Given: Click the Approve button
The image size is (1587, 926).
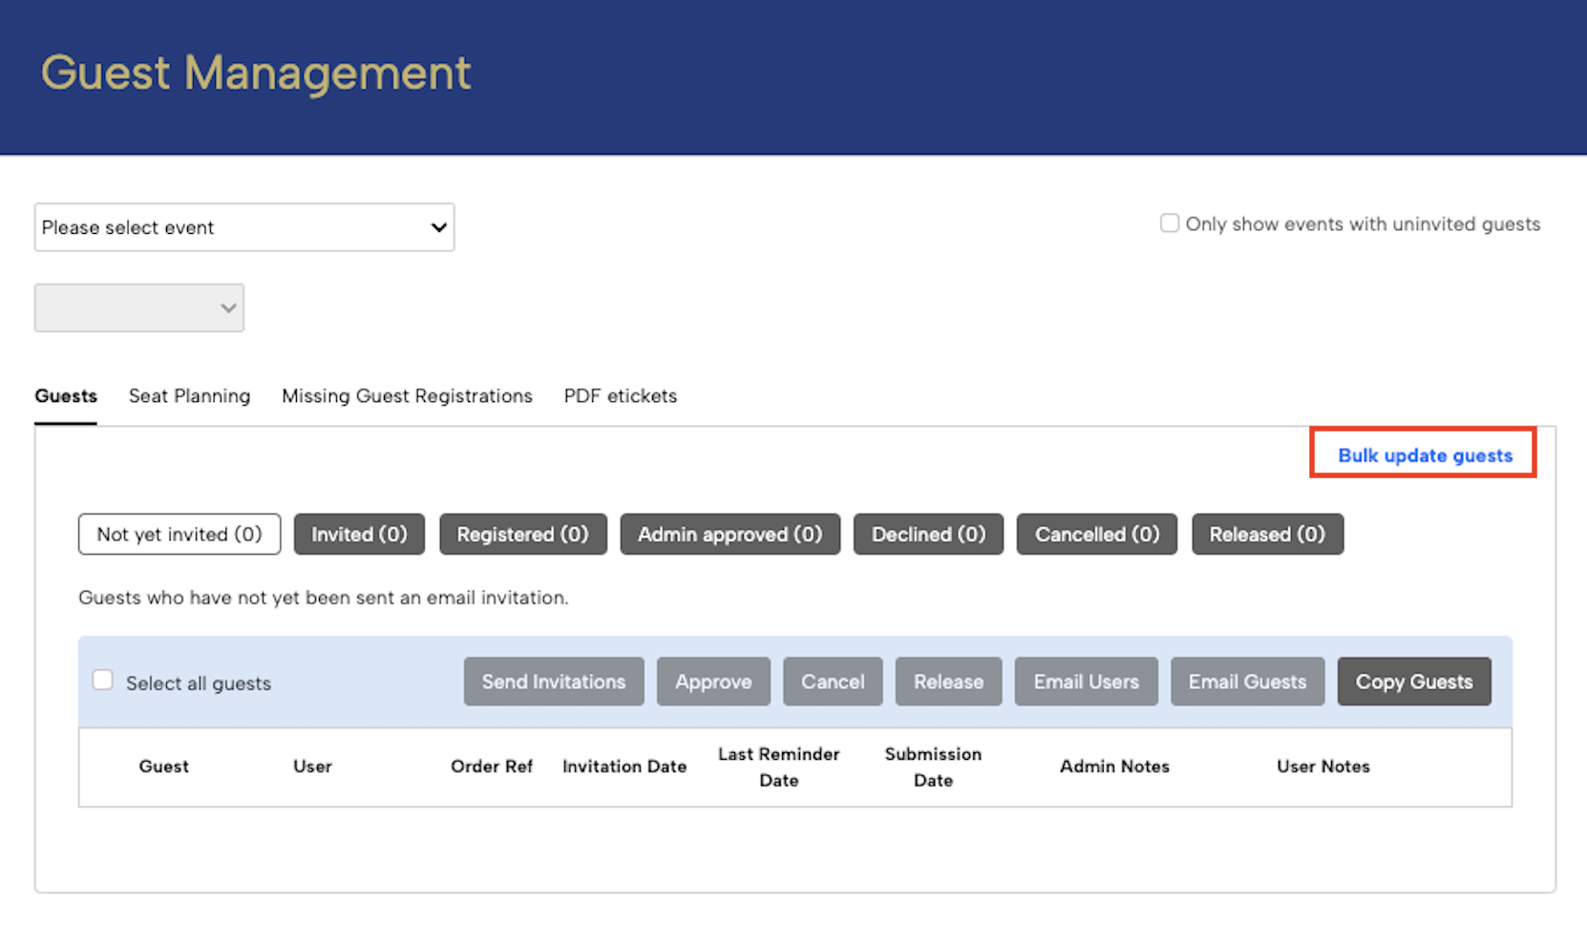Looking at the screenshot, I should [x=713, y=682].
